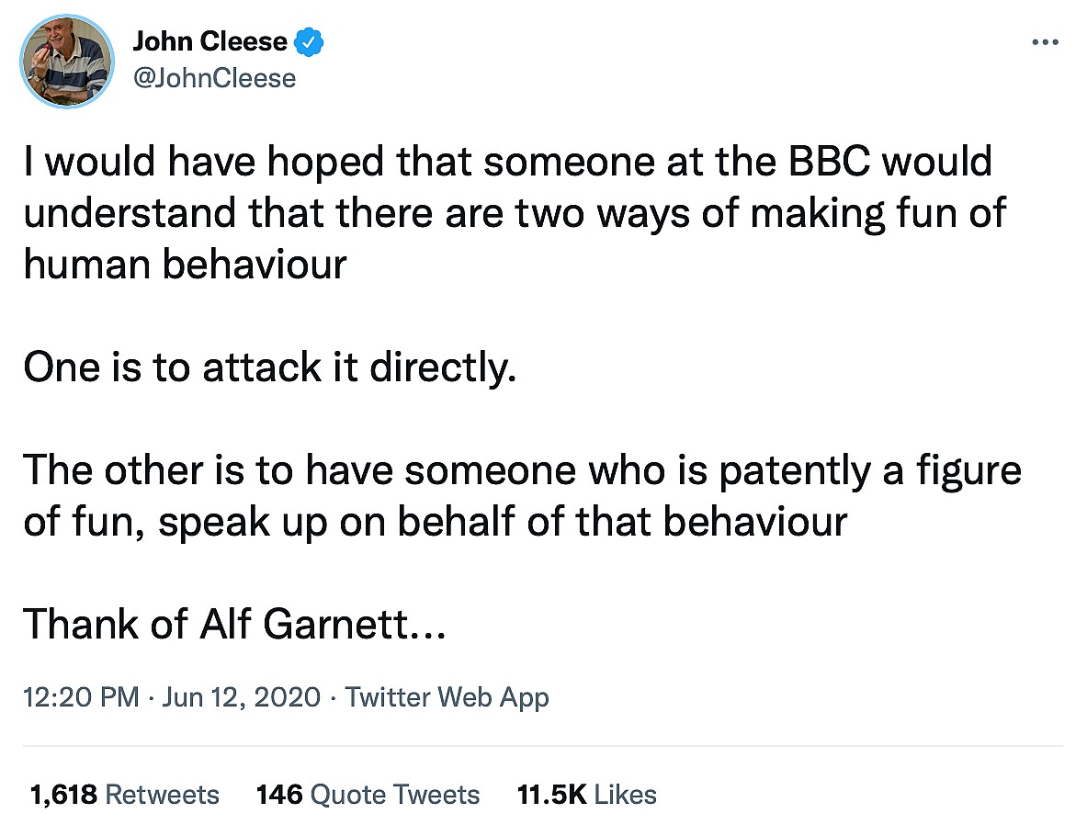Screen dimensions: 1087x836
Task: Click the line starting "I would have hoped"
Action: pos(508,162)
